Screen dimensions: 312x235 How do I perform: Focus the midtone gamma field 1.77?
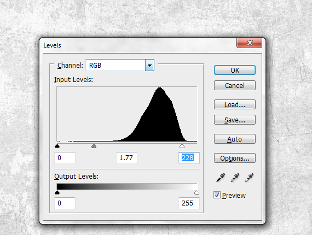click(x=126, y=158)
